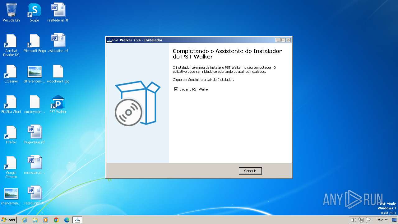Select the chanceman... image file
Viewport: 398px width, 224px height.
[11, 196]
